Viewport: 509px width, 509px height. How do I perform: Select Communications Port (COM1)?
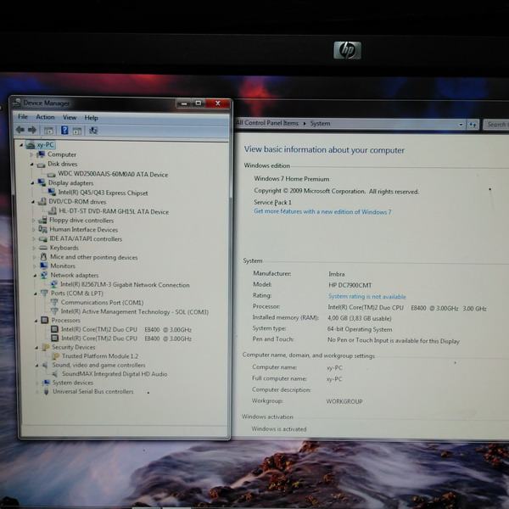coord(103,302)
